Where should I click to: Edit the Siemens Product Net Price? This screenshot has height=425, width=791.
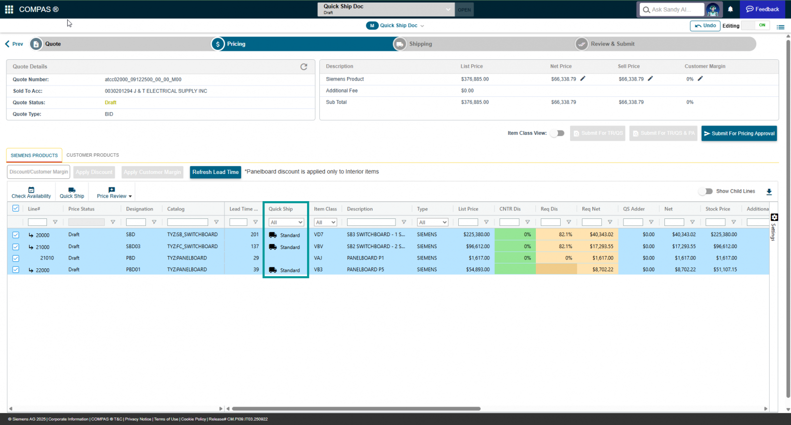(583, 79)
